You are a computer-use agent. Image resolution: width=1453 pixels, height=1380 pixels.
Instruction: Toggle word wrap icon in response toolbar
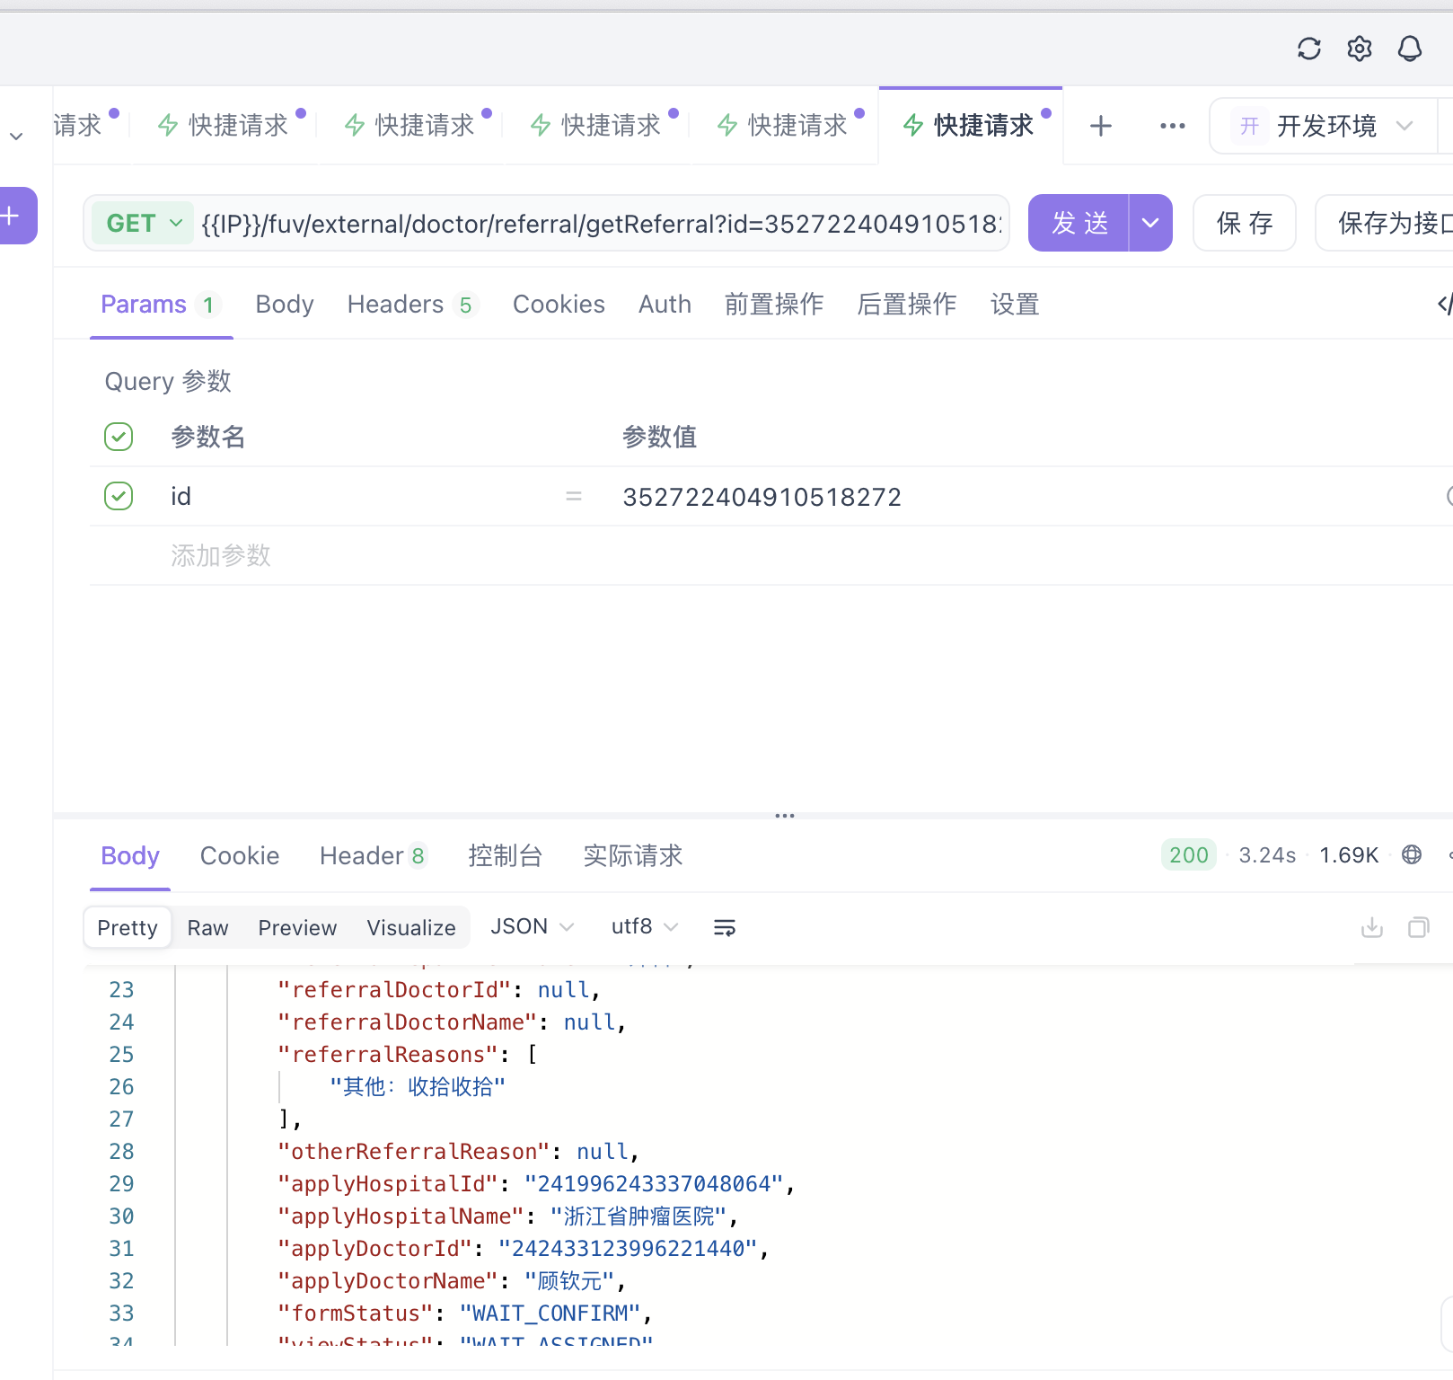point(725,927)
